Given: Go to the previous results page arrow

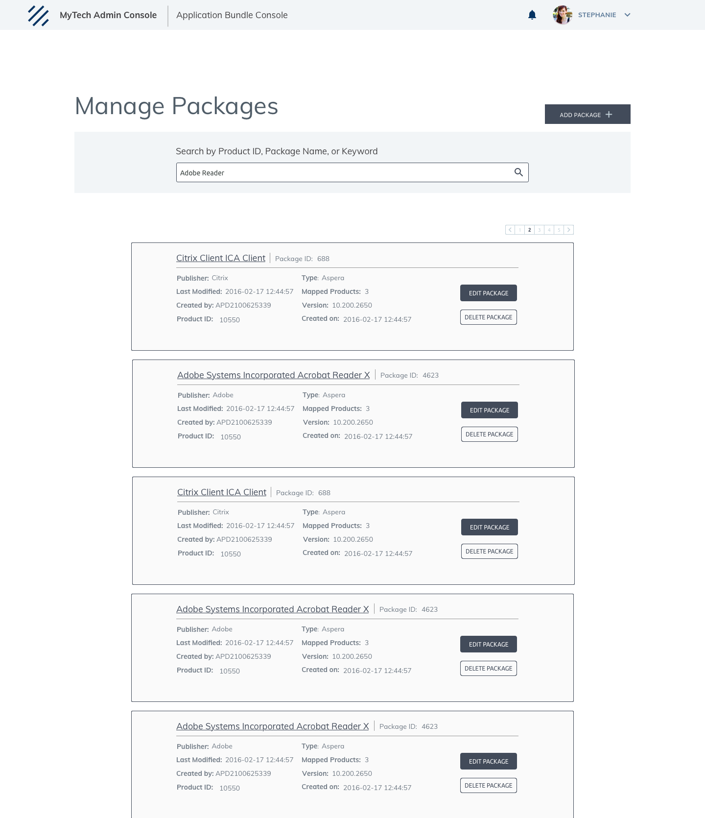Looking at the screenshot, I should point(510,230).
